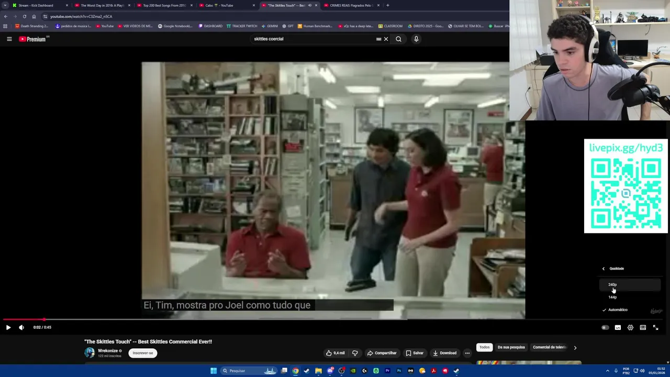670x377 pixels.
Task: Click the YouTube search input field
Action: (313, 39)
